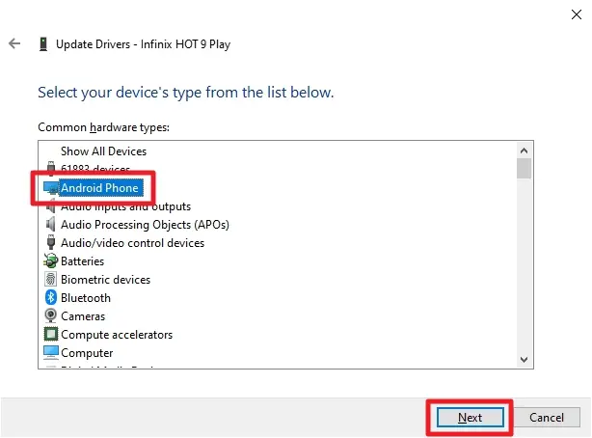The width and height of the screenshot is (592, 438).
Task: Select Audio Processing Objects (APOs)
Action: pyautogui.click(x=145, y=225)
